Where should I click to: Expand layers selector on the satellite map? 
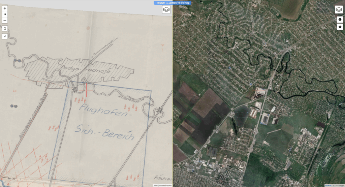(x=339, y=10)
